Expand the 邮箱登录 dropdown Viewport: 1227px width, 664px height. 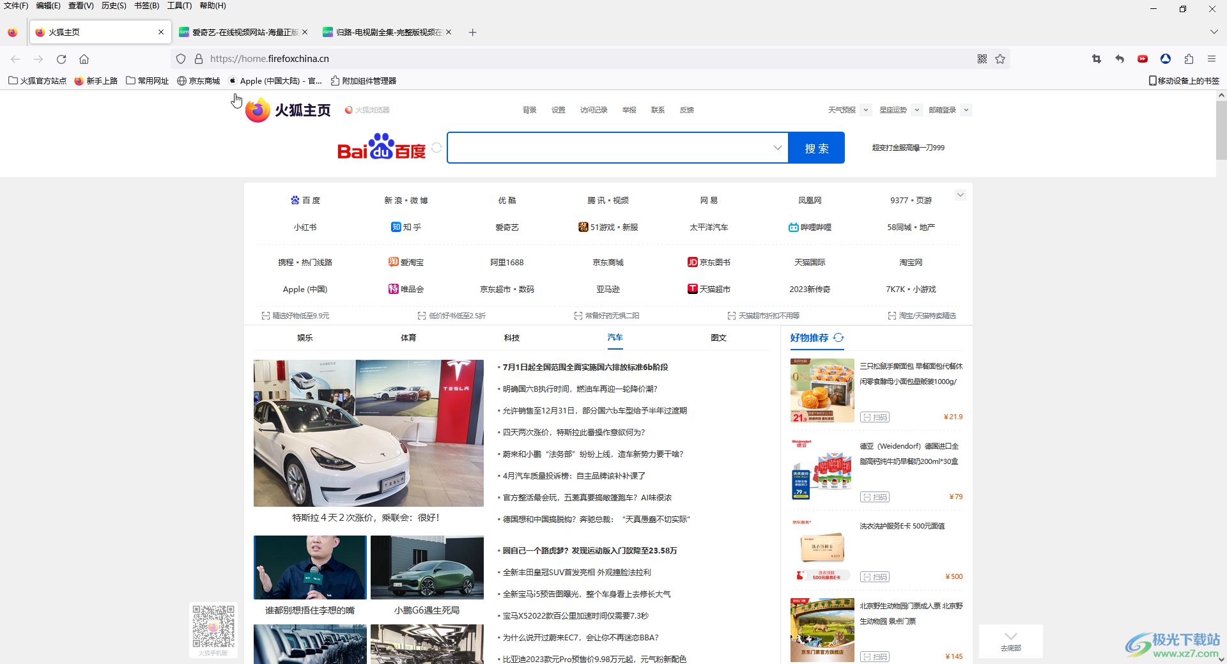(x=966, y=110)
